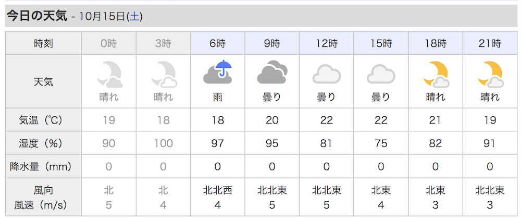The image size is (521, 219).
Task: Select the 時刻 row label
Action: (x=43, y=43)
